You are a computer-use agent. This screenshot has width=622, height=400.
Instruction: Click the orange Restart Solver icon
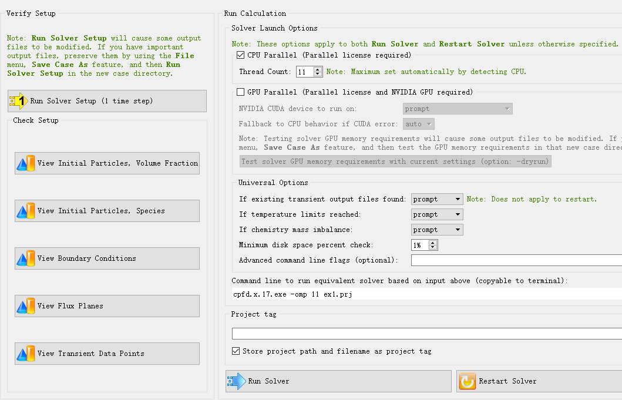468,381
